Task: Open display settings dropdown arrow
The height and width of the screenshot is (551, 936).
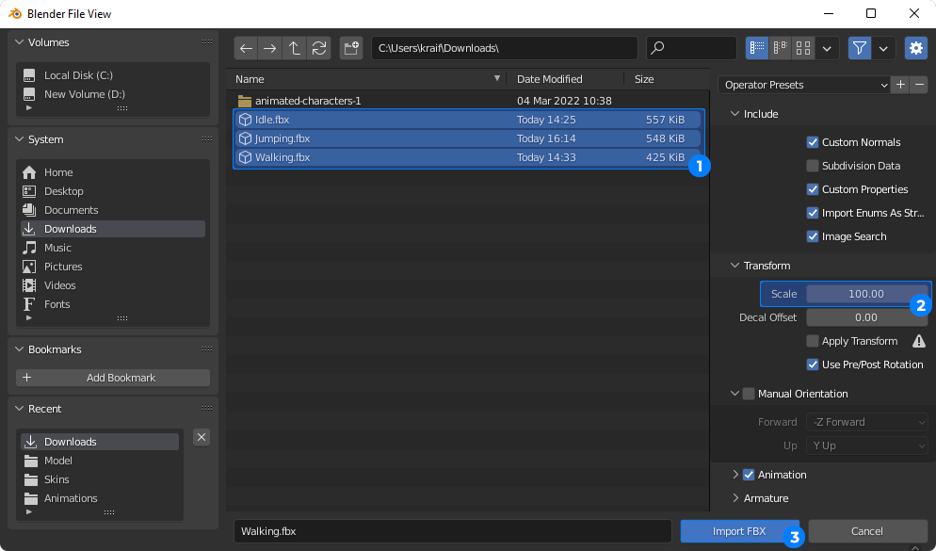Action: pos(827,48)
